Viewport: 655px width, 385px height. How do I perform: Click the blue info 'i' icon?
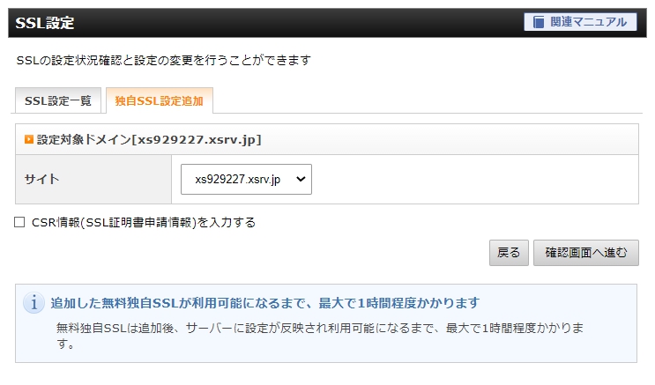[33, 303]
